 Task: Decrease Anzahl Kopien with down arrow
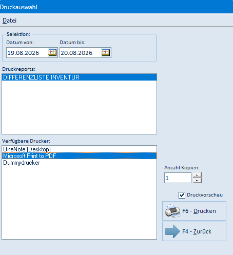pos(197,181)
